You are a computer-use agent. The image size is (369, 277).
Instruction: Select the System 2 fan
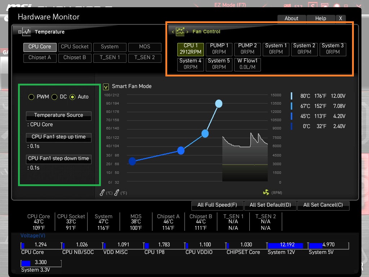[304, 49]
